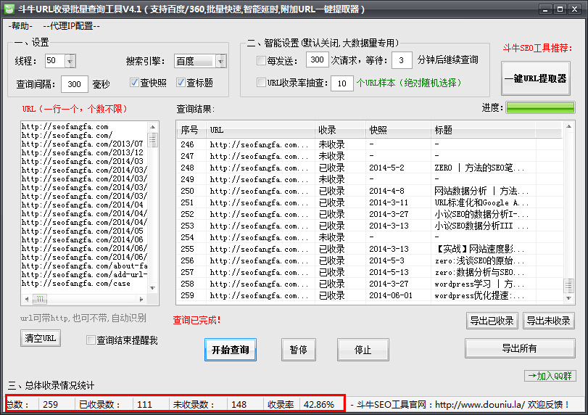This screenshot has height=415, width=588.
Task: Select result row 255 网站速度
Action: (370, 249)
